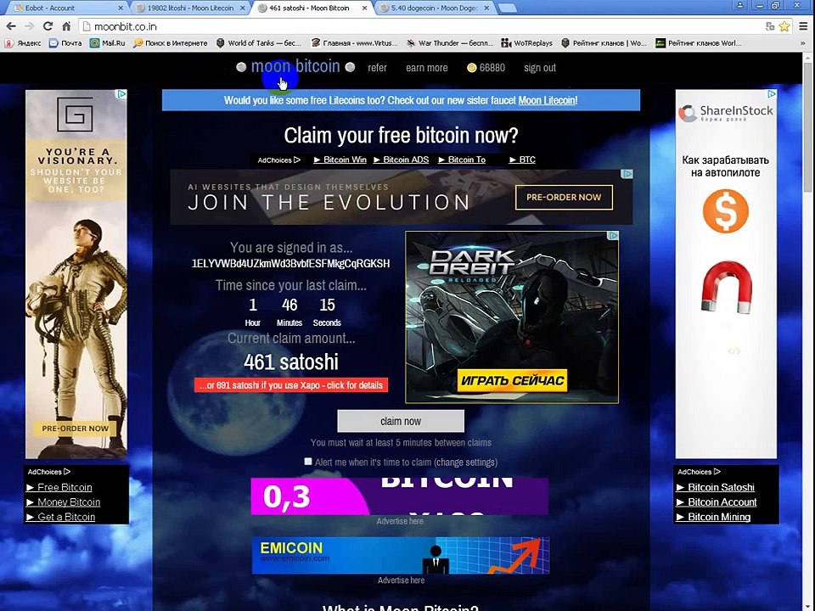Open a new browser tab
Screen dimensions: 815x611
[507, 8]
